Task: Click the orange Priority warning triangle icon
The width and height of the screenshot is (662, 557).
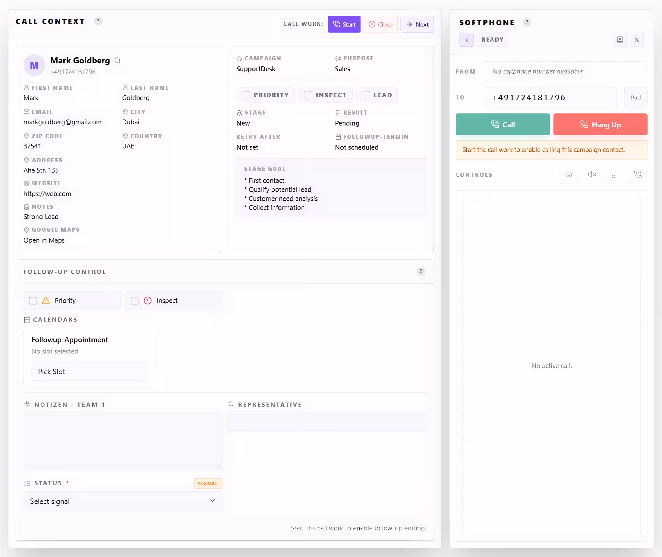Action: pyautogui.click(x=46, y=300)
